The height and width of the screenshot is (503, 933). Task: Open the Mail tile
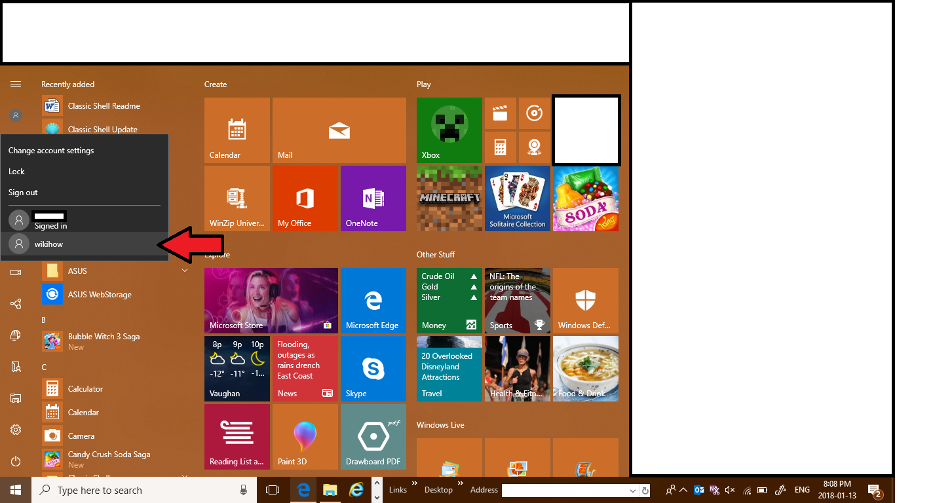point(339,130)
